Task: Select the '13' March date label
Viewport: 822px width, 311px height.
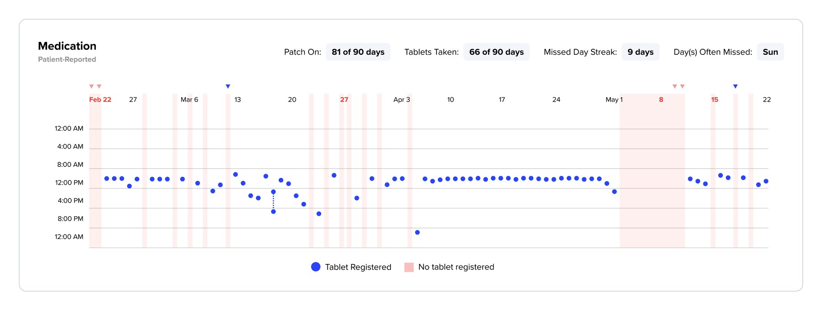Action: click(x=237, y=99)
